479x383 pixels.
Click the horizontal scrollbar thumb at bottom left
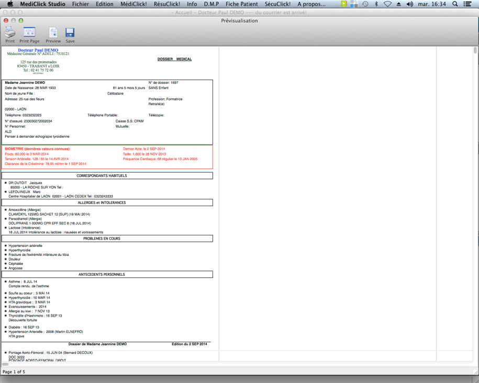click(5, 364)
